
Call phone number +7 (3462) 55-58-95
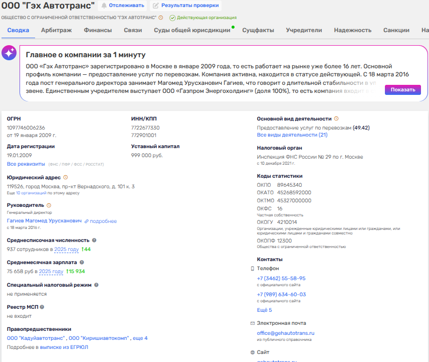click(x=281, y=279)
